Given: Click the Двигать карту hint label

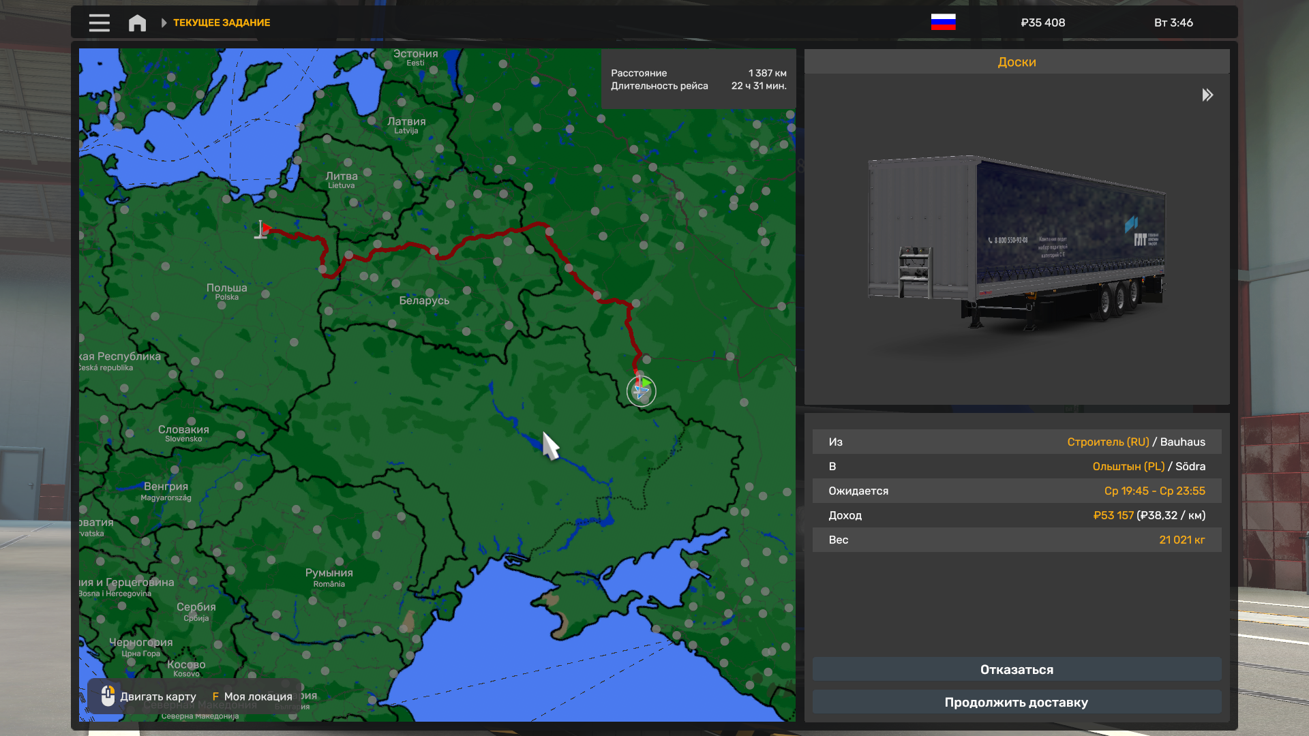Looking at the screenshot, I should (x=158, y=696).
